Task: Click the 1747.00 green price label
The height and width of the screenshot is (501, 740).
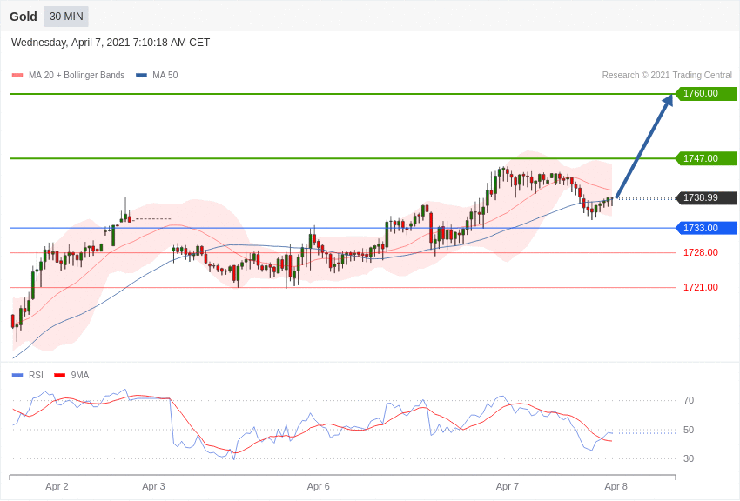Action: click(706, 158)
